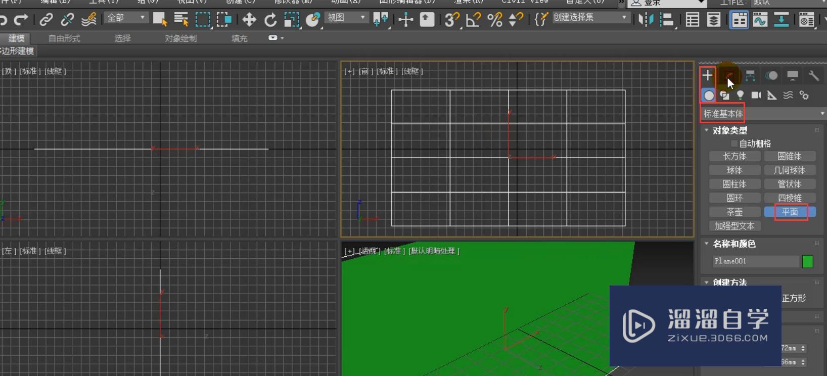The width and height of the screenshot is (827, 376).
Task: Click the 球体 button
Action: click(734, 170)
